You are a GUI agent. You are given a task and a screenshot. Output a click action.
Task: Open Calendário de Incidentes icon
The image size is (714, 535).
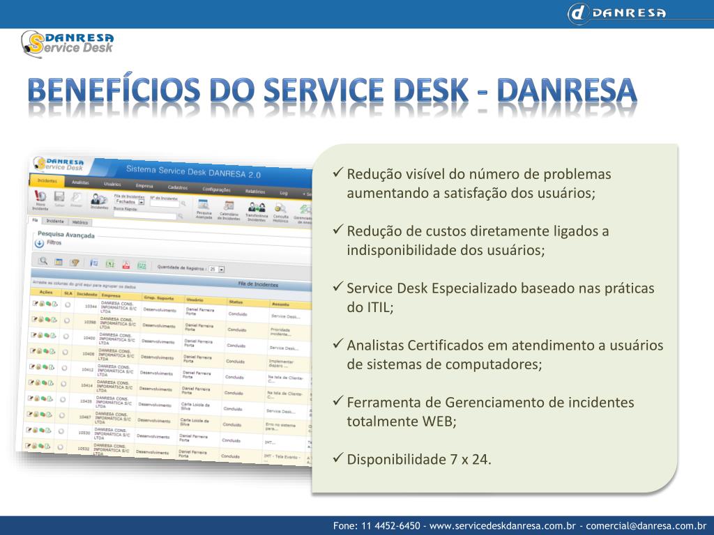pyautogui.click(x=229, y=206)
